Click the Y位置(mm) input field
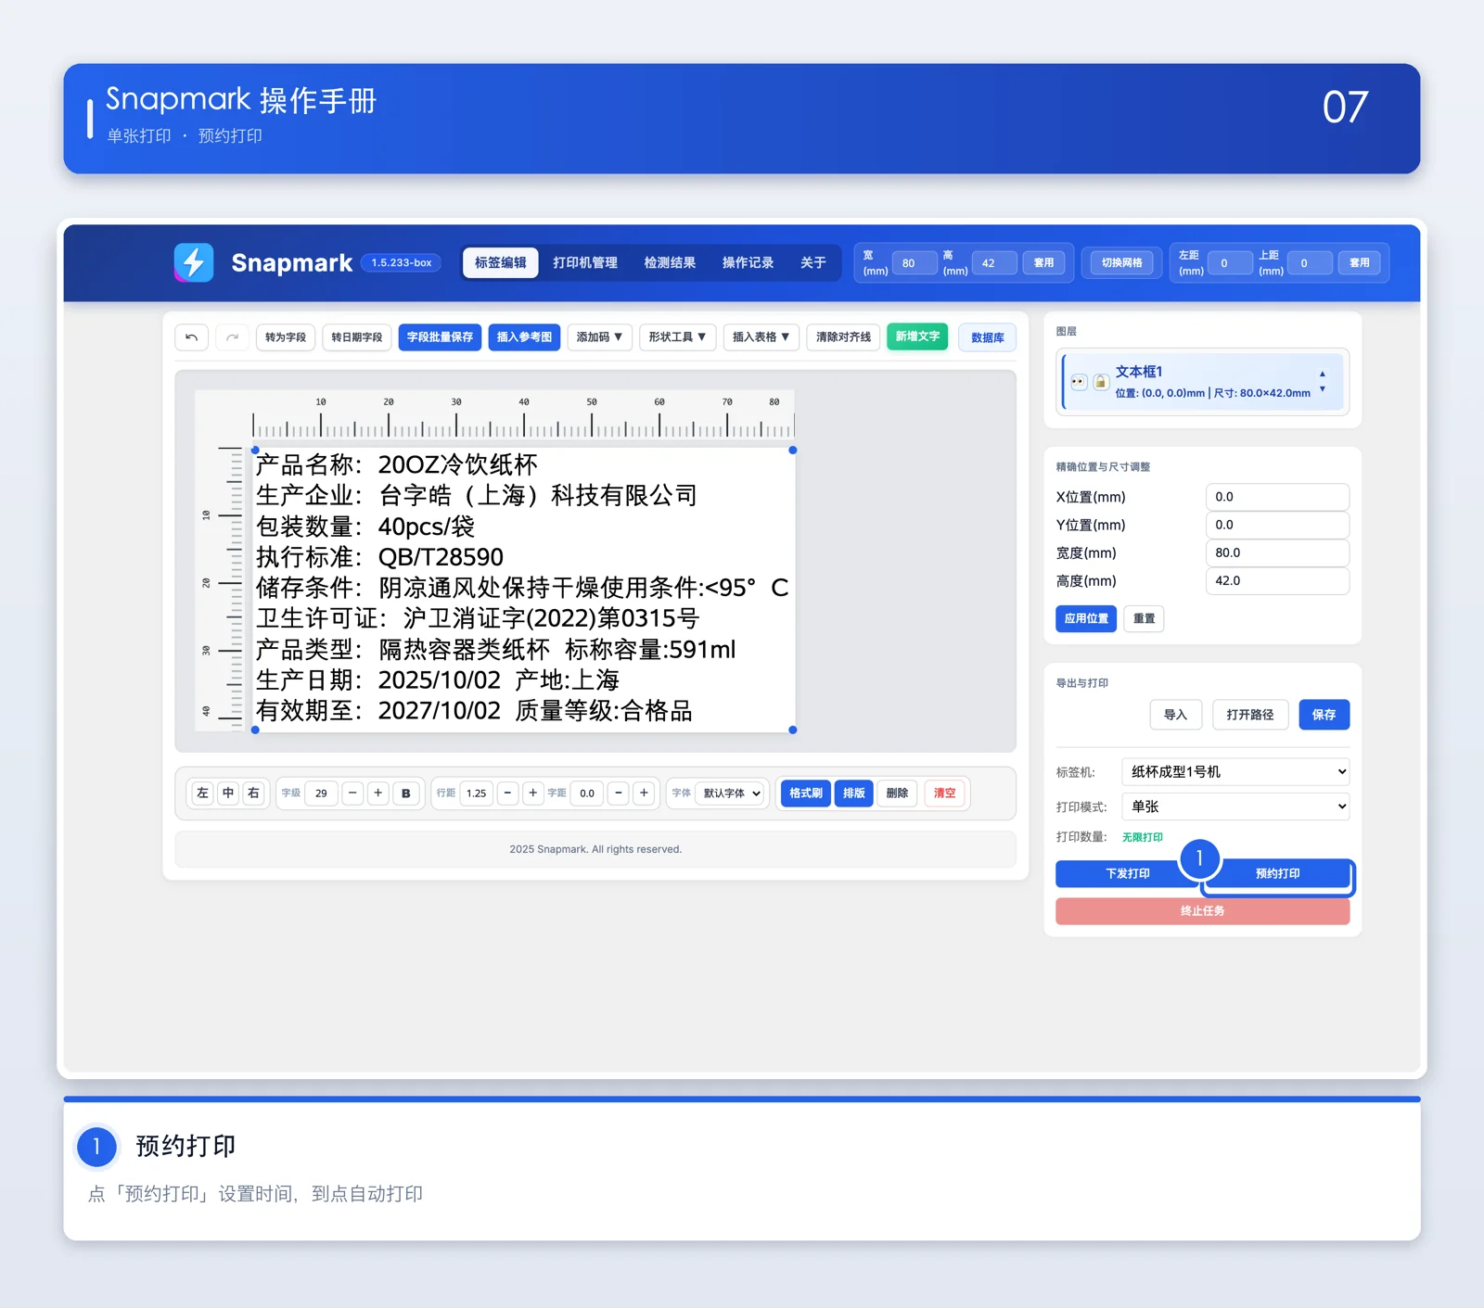 click(x=1277, y=525)
